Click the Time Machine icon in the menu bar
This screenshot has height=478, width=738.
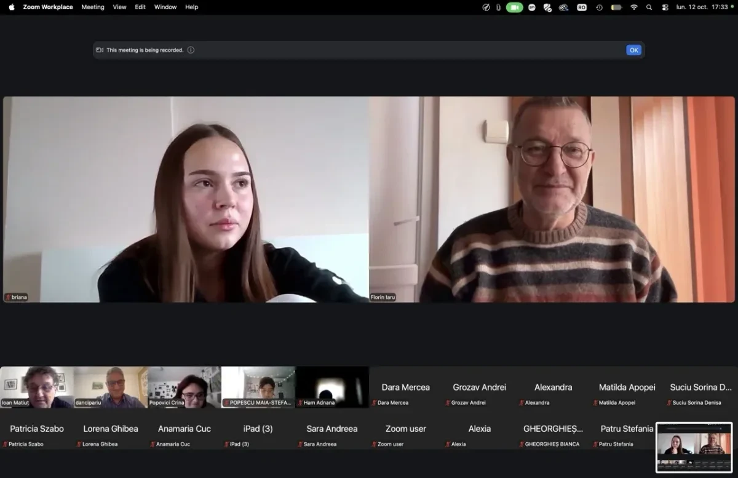[x=599, y=7]
